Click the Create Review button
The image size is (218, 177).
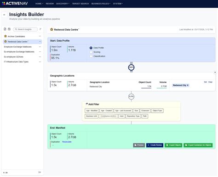pyautogui.click(x=155, y=145)
